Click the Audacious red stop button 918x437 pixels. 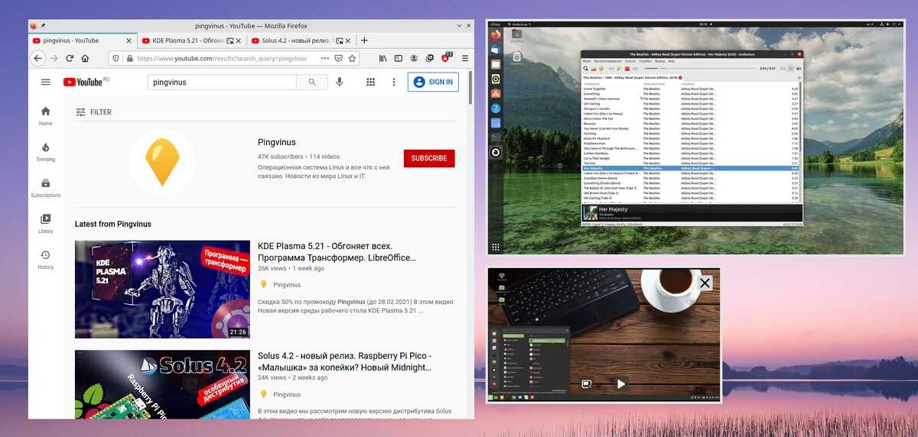click(627, 69)
